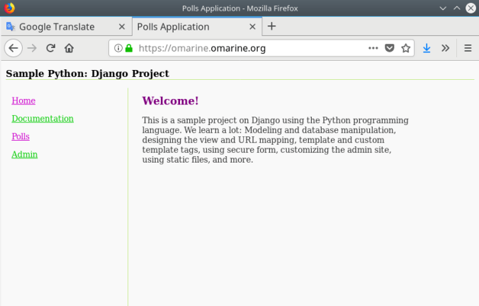Close the Google Translate tab
479x306 pixels.
tap(122, 27)
